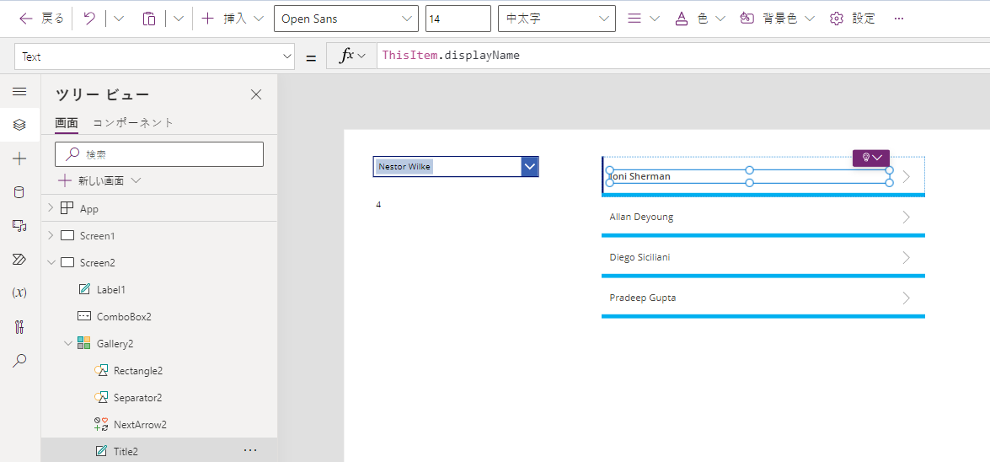Open the Title2 ellipsis options menu

(250, 450)
